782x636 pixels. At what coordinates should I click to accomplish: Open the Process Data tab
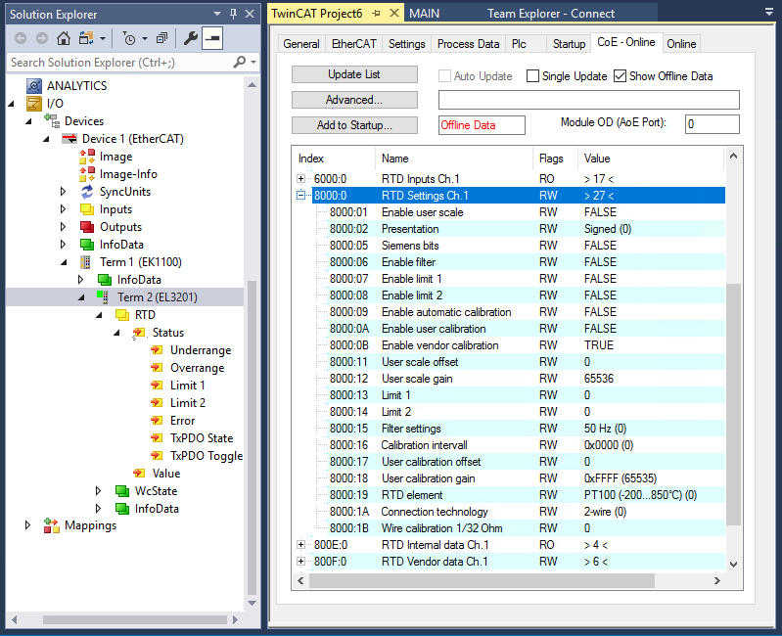(x=468, y=44)
